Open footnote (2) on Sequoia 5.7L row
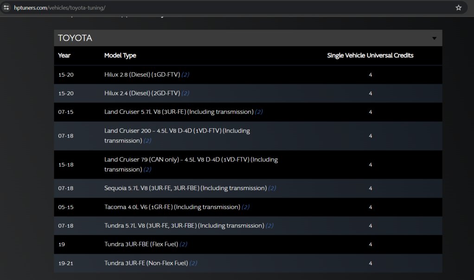The image size is (474, 280). click(272, 188)
